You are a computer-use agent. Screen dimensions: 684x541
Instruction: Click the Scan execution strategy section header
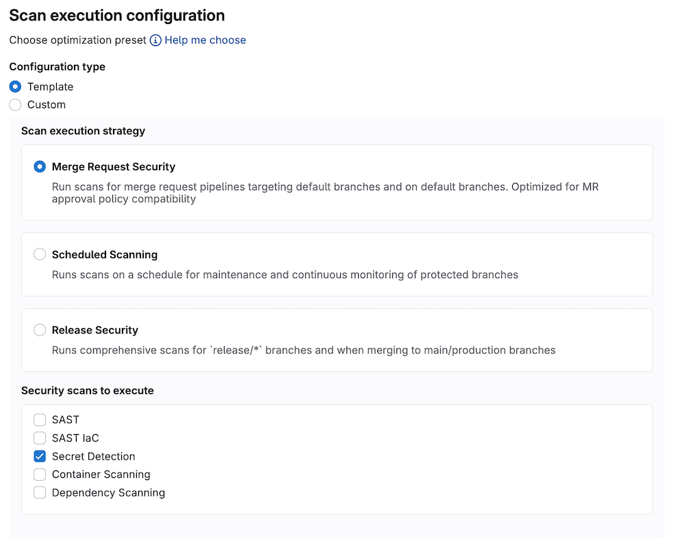(x=83, y=131)
